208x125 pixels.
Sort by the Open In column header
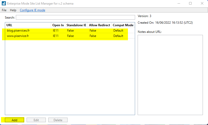pos(58,25)
